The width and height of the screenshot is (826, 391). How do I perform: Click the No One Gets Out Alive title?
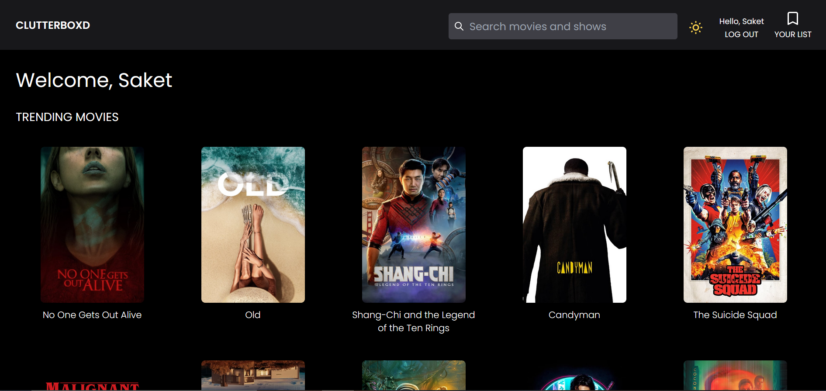pyautogui.click(x=92, y=315)
